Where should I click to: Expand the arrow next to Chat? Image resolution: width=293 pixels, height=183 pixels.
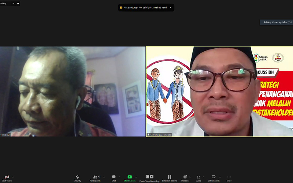pos(119,177)
